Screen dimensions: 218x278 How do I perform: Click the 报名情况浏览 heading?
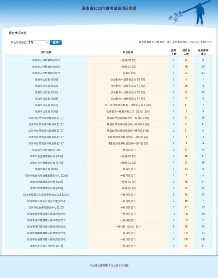(x=17, y=33)
